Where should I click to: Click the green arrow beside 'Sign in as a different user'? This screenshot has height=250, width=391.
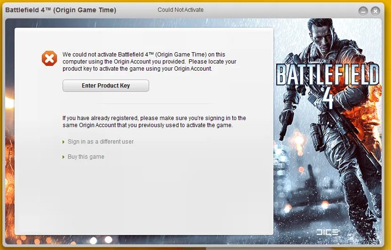64,142
